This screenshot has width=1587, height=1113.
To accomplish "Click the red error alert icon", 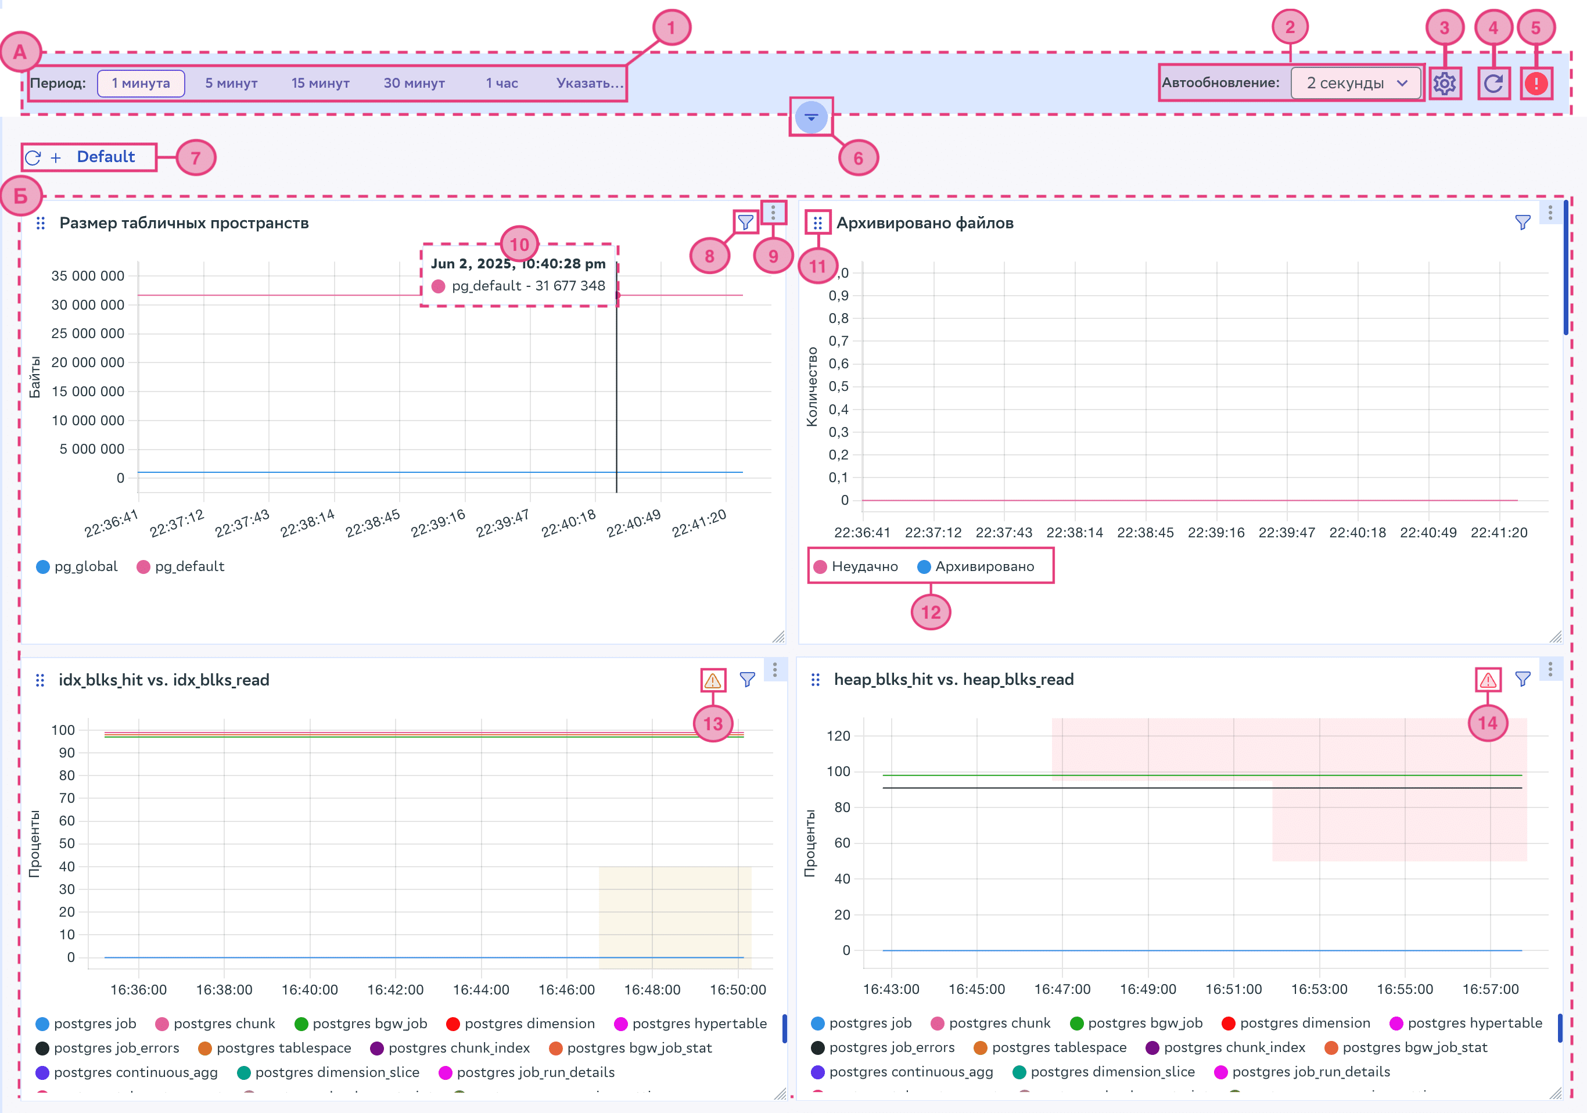I will point(1536,84).
